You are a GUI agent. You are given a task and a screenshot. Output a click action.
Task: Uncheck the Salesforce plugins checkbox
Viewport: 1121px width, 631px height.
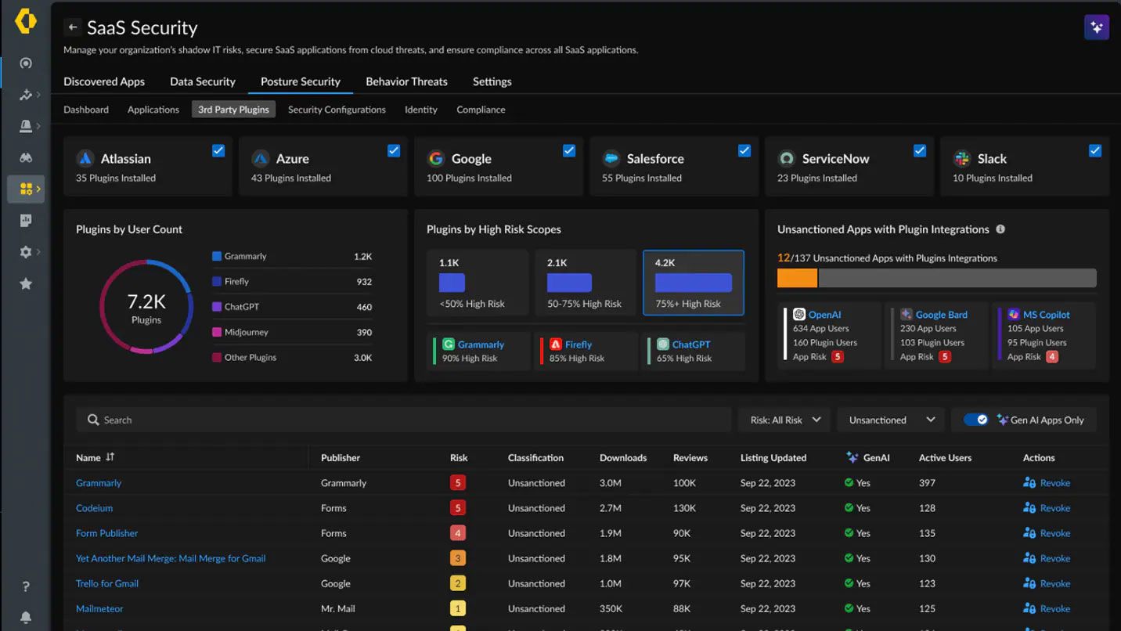pos(744,150)
